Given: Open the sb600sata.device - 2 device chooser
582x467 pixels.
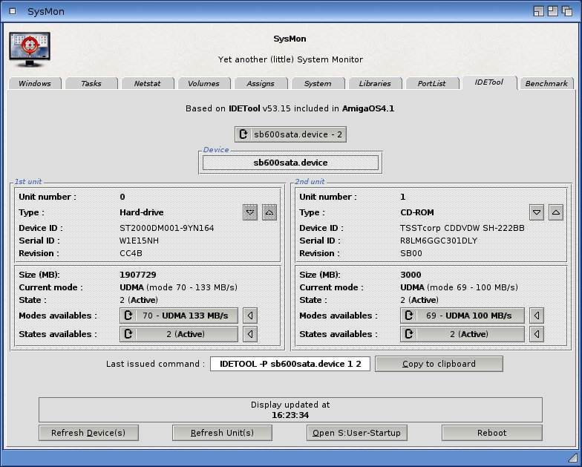Looking at the screenshot, I should pos(291,134).
